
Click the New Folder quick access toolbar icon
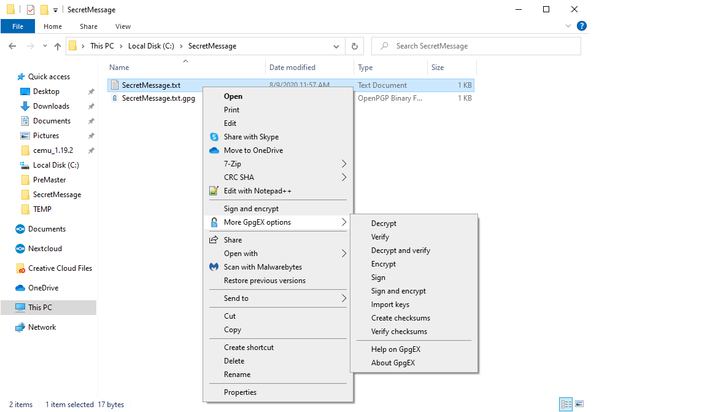[43, 9]
